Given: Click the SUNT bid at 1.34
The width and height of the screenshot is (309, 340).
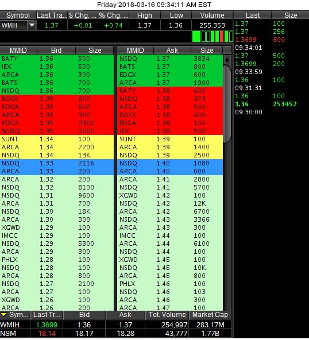Looking at the screenshot, I should 57,139.
